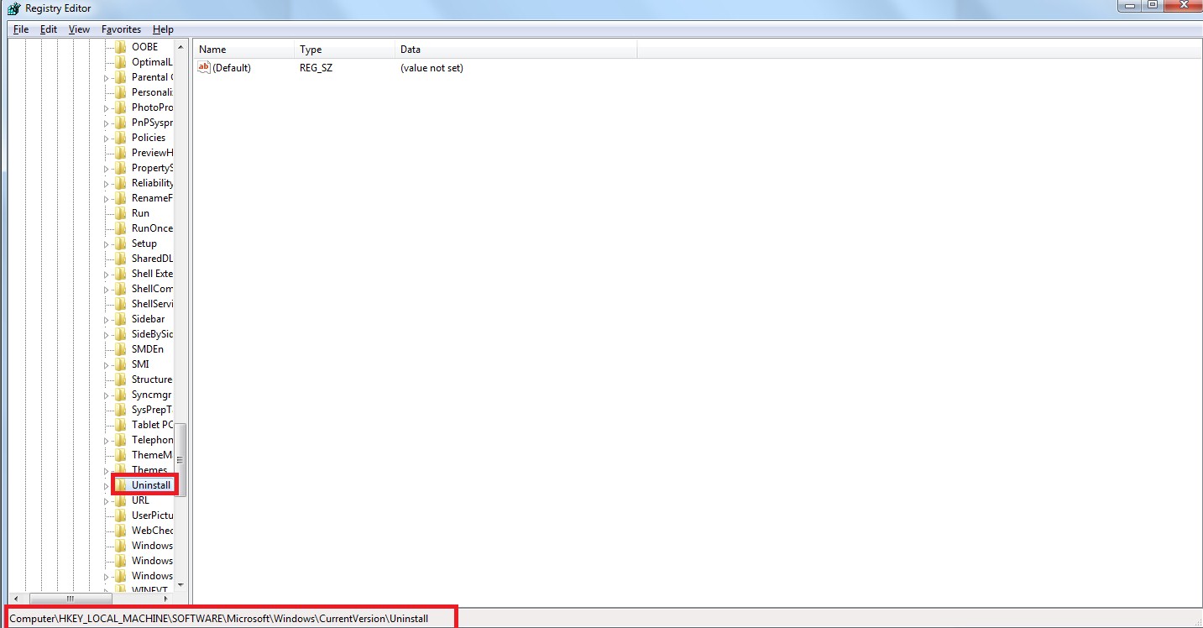This screenshot has height=628, width=1203.
Task: Click the OOBE key folder icon
Action: 121,47
